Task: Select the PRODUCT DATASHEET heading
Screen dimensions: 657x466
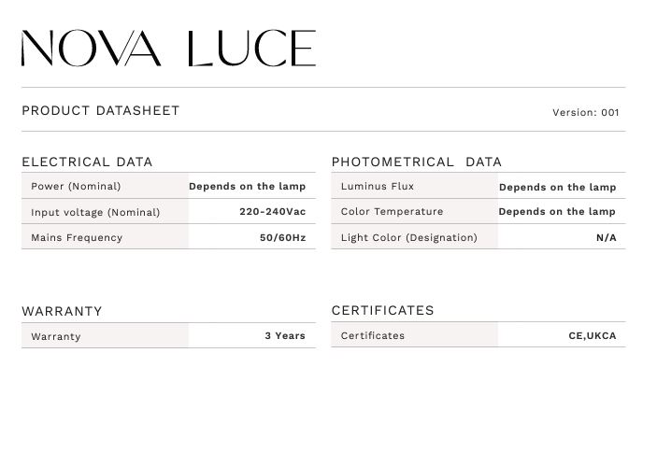Action: [101, 110]
